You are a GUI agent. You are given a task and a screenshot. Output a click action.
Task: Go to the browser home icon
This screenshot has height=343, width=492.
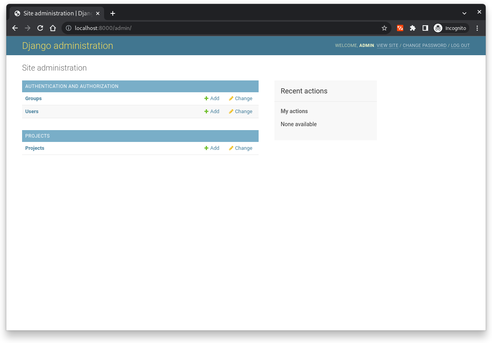pos(53,28)
